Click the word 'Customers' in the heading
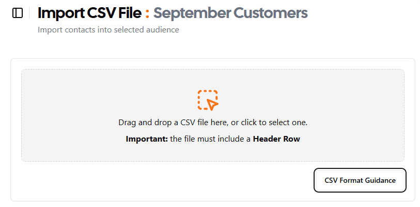Screen dimensions: 420x207 (x=270, y=13)
